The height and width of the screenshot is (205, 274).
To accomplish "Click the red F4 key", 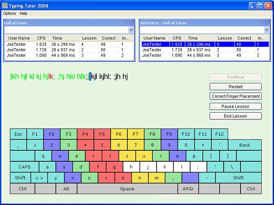I will coord(85,134).
